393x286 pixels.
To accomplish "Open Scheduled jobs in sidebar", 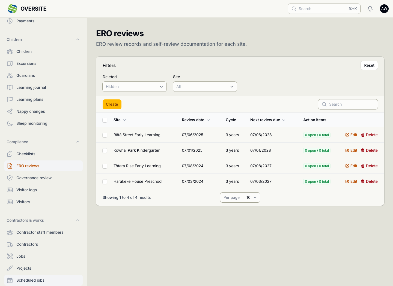I will (43, 280).
